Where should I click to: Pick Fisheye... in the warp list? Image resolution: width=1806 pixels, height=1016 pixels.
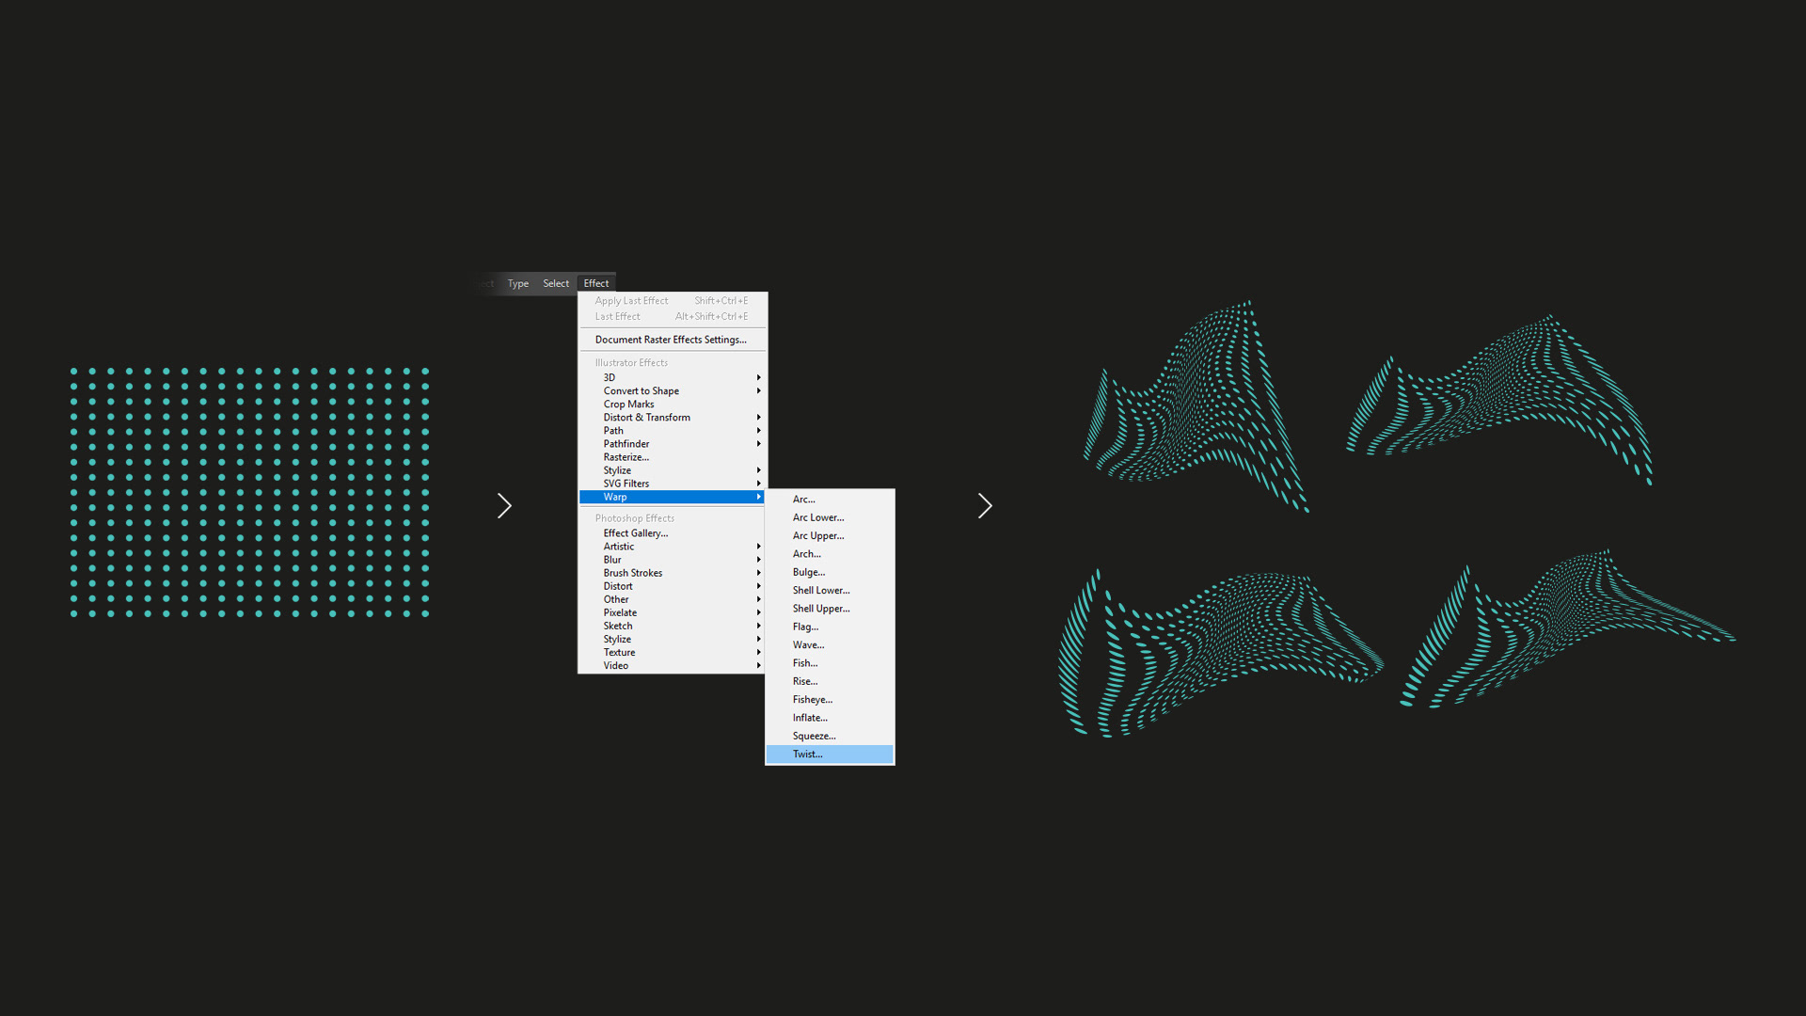click(x=812, y=700)
